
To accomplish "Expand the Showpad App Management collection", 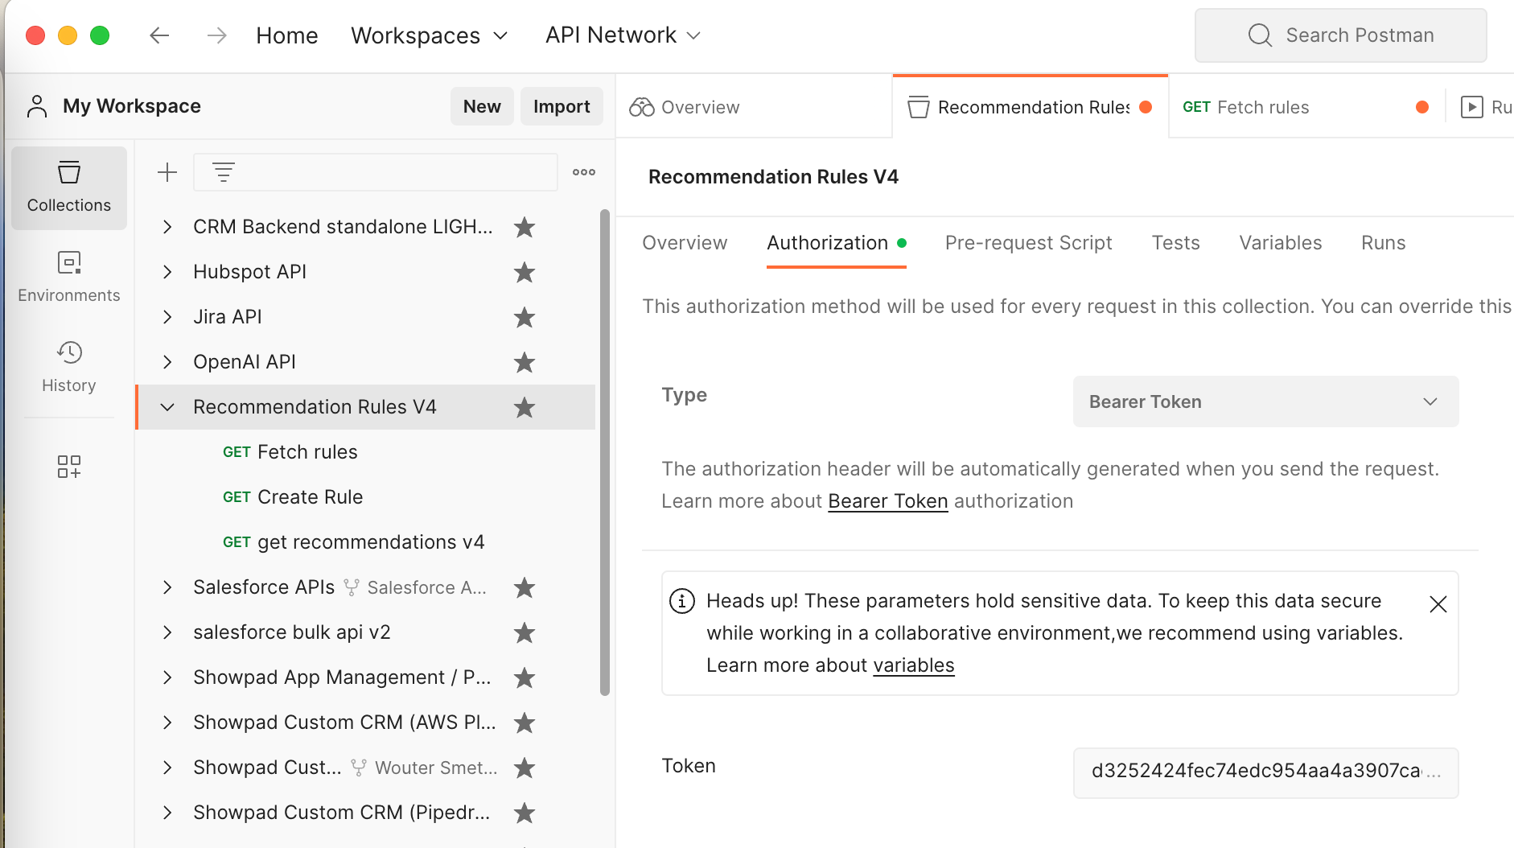I will [x=167, y=677].
